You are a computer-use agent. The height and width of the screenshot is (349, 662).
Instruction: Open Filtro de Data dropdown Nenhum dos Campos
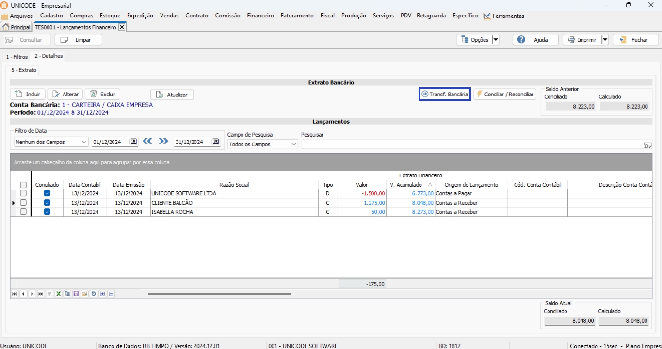[x=51, y=142]
